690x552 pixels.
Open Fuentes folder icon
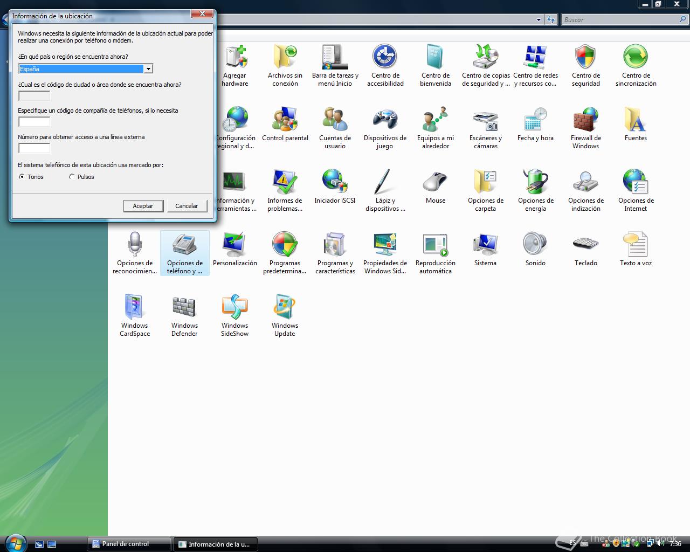[x=636, y=124]
